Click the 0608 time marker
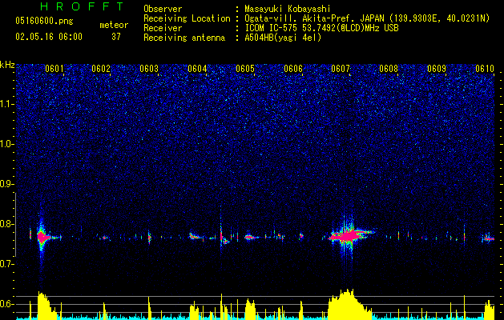Image resolution: width=504 pixels, height=320 pixels. [x=389, y=69]
